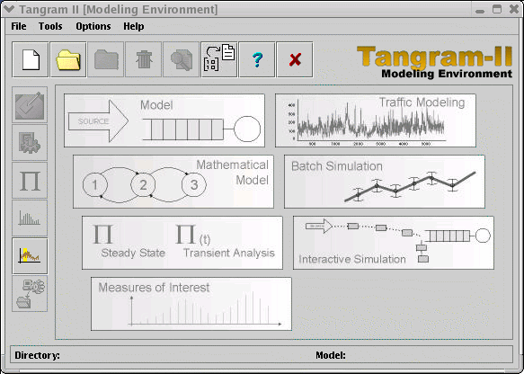Open a model using the yellow folder icon
Viewport: 524px width, 374px height.
(68, 60)
